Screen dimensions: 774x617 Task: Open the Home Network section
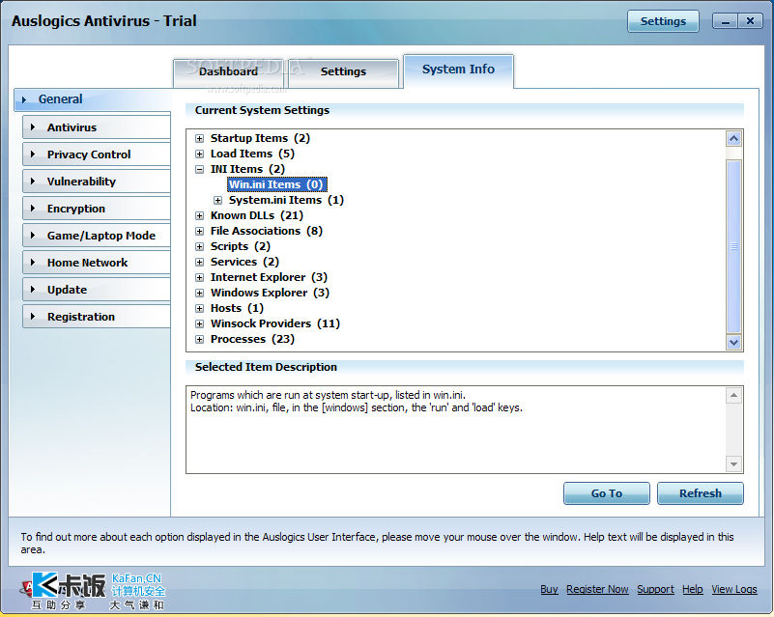pyautogui.click(x=97, y=263)
